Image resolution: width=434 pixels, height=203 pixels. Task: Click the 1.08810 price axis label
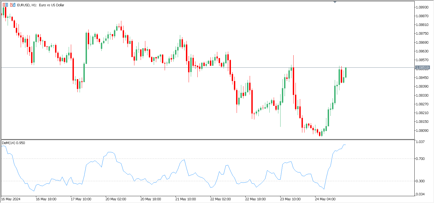(x=422, y=25)
